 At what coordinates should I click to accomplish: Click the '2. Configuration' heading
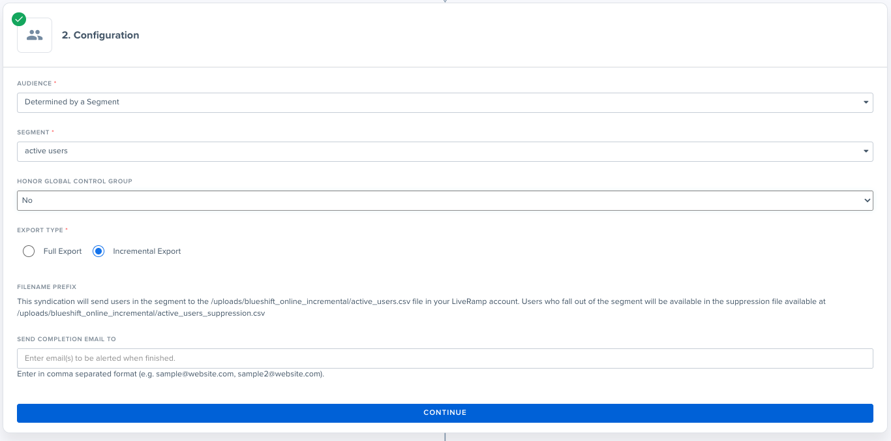coord(100,35)
